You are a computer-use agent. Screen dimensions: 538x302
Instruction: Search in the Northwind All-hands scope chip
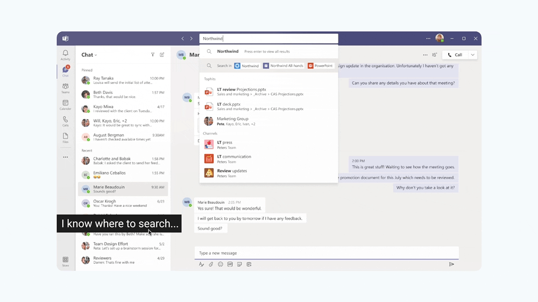[284, 66]
